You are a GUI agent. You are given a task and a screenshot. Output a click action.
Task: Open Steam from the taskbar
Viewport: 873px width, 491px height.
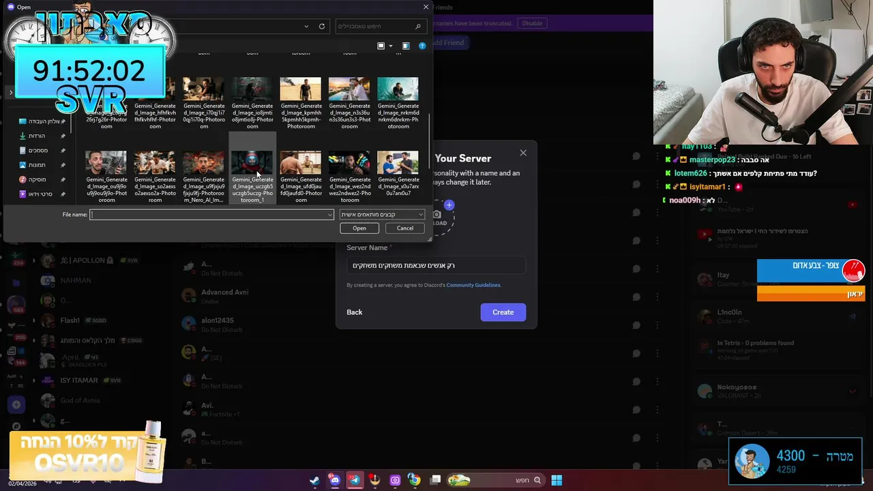(x=315, y=480)
